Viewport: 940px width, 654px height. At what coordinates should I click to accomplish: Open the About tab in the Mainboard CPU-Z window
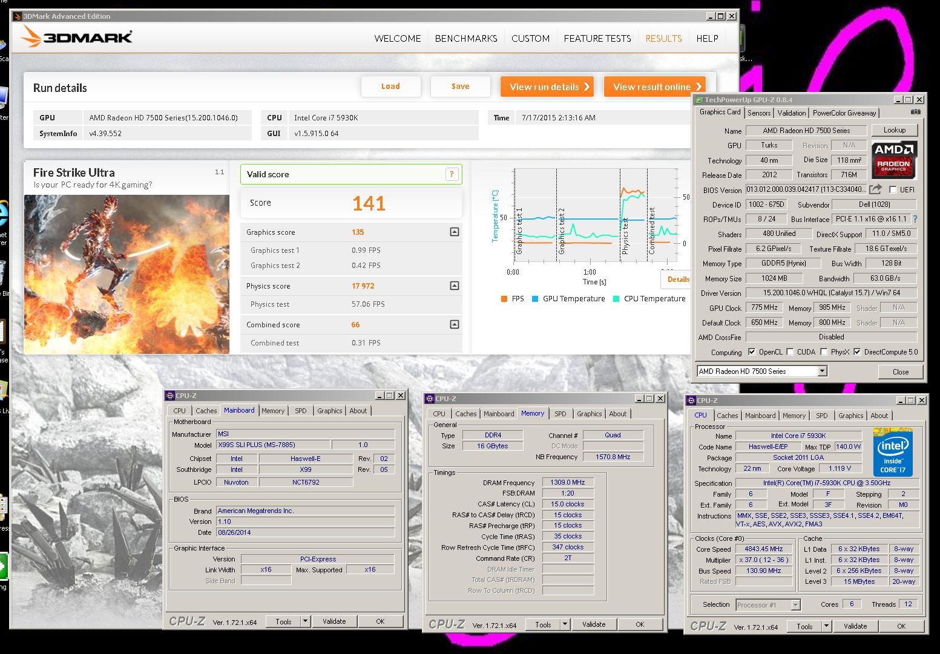(358, 411)
